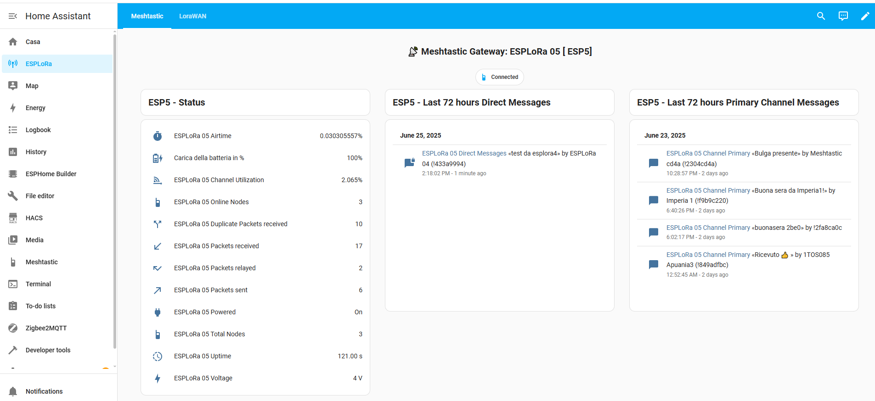
Task: Click the Packets received arrow icon
Action: click(x=158, y=246)
